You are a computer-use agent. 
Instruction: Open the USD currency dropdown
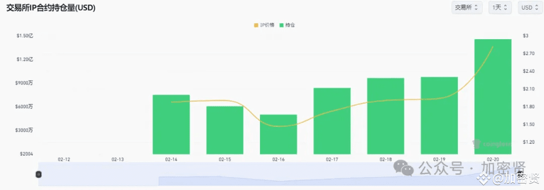[529, 8]
